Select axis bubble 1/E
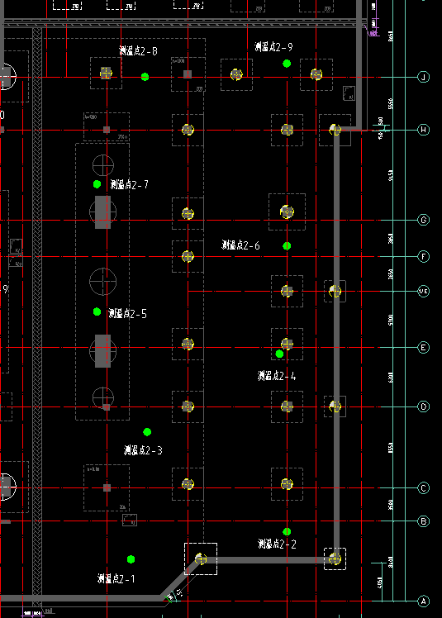442x618 pixels. [424, 292]
